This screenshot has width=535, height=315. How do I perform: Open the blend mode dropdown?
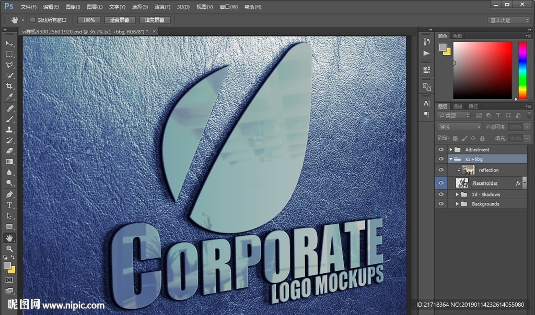[x=459, y=127]
